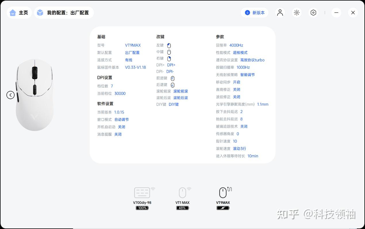
Task: Click the V700diy-98 100% battery indicator
Action: [x=142, y=208]
